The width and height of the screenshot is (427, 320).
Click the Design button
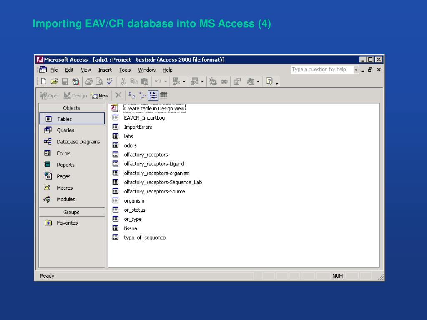click(75, 95)
